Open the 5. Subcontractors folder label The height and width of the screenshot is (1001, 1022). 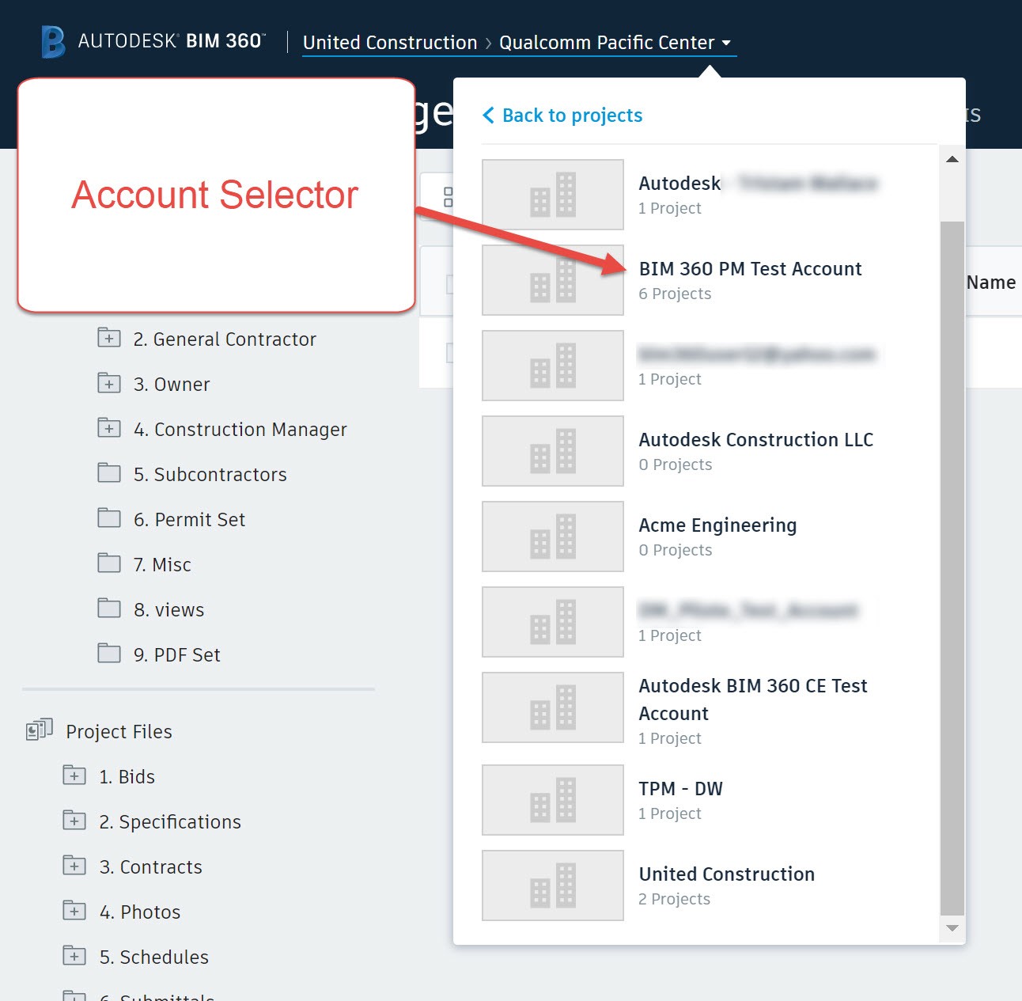pyautogui.click(x=210, y=475)
